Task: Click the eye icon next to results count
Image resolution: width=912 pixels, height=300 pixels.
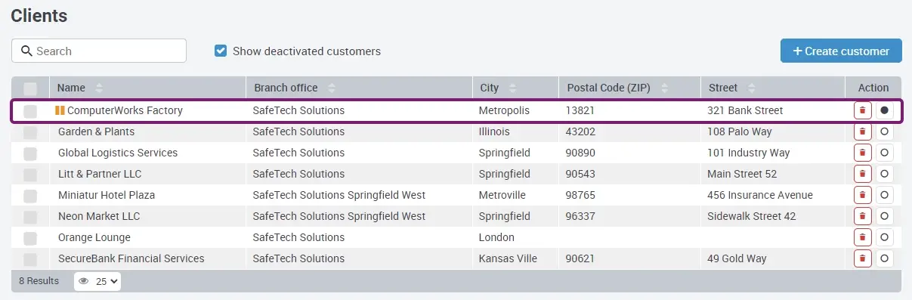Action: click(84, 281)
